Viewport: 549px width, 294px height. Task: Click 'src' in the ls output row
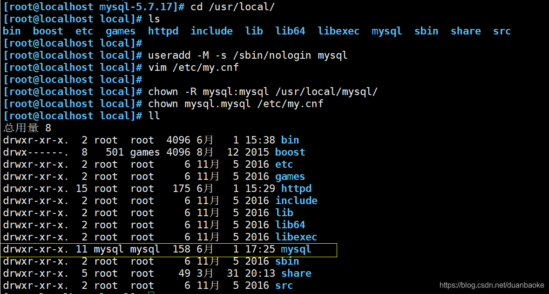(x=502, y=31)
